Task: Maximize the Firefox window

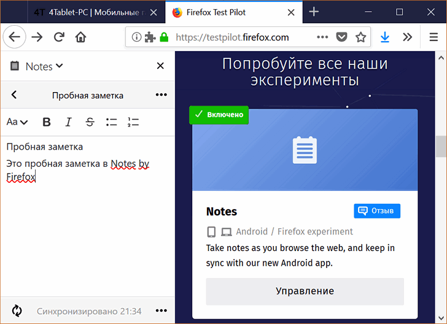Action: (399, 12)
